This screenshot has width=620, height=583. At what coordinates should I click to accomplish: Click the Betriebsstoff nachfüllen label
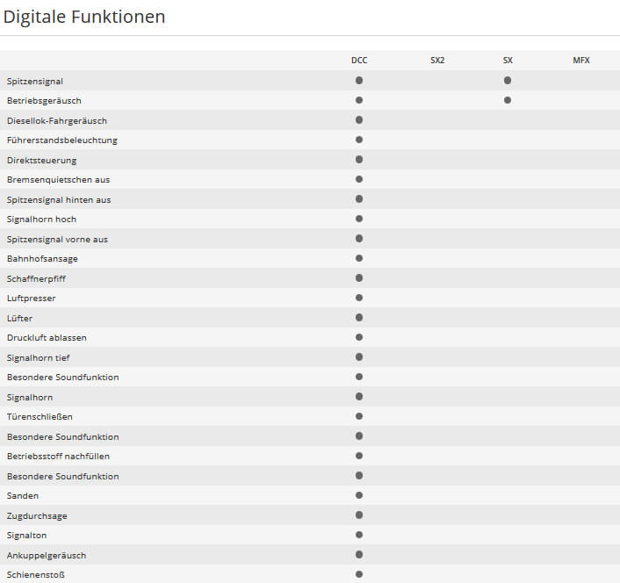[x=58, y=457]
